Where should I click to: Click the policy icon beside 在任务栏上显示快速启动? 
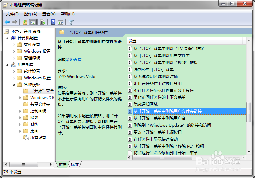(130, 139)
